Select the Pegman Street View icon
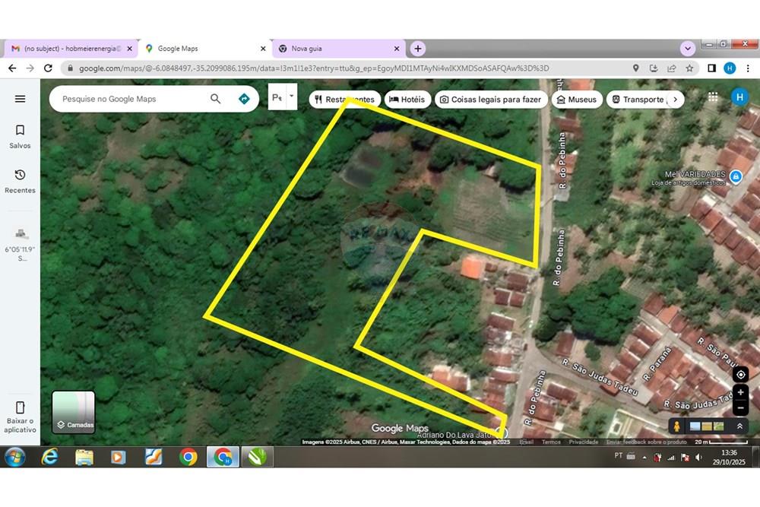The width and height of the screenshot is (760, 507). point(676,426)
